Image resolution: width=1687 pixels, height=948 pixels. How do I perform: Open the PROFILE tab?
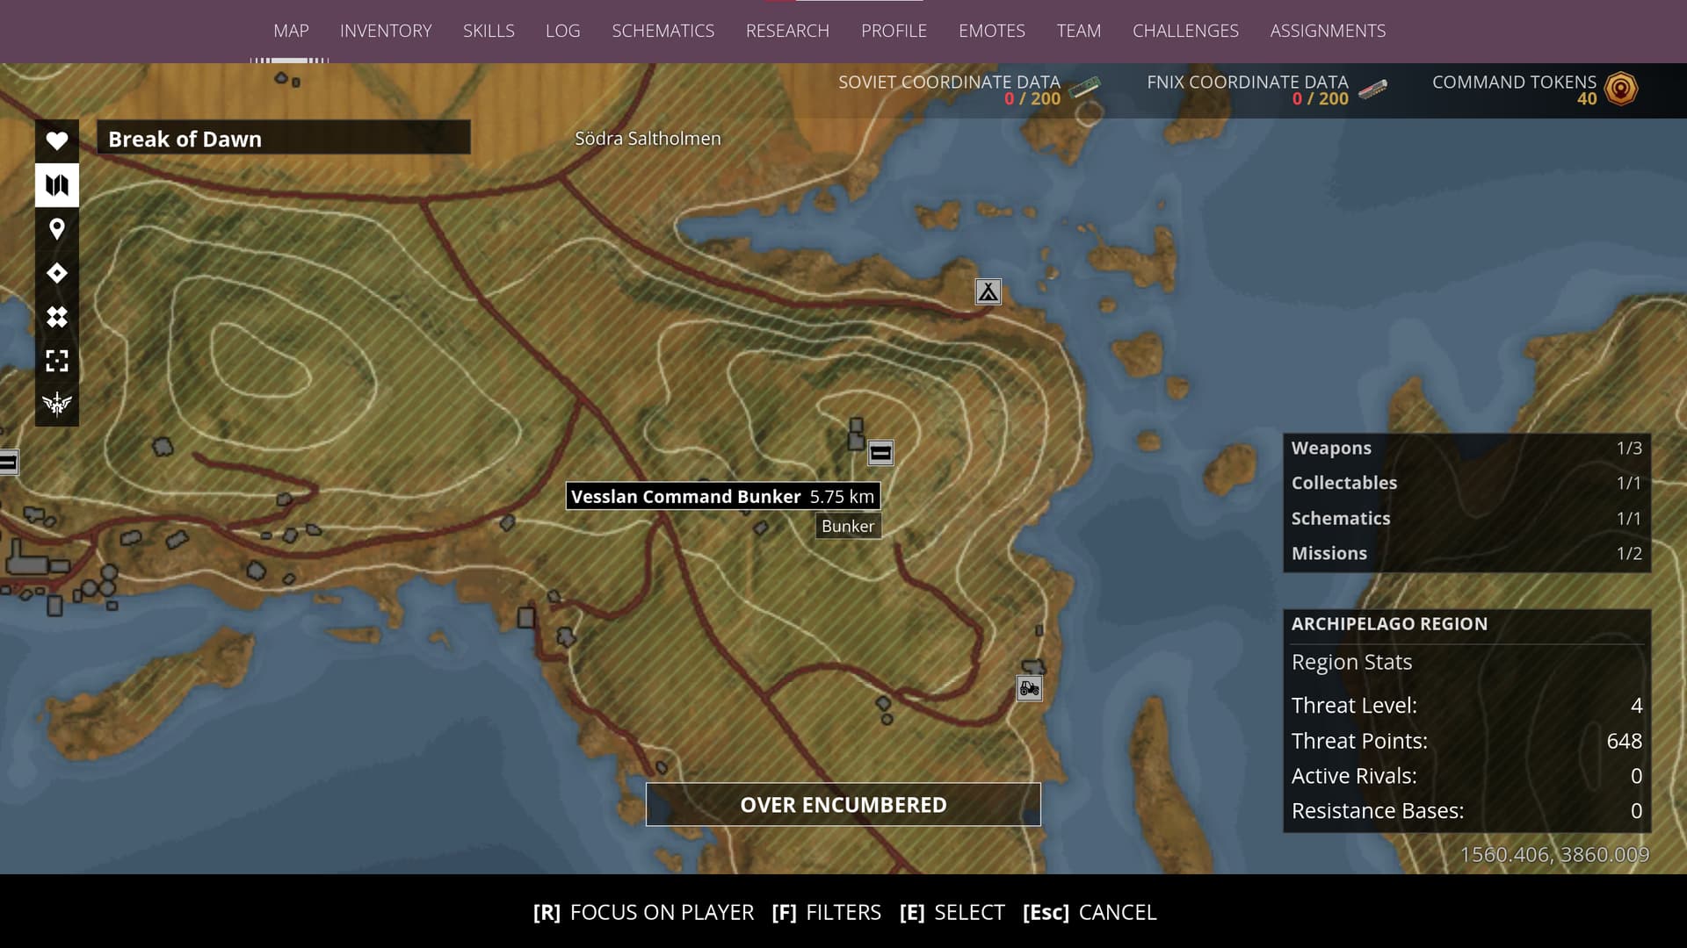tap(894, 31)
